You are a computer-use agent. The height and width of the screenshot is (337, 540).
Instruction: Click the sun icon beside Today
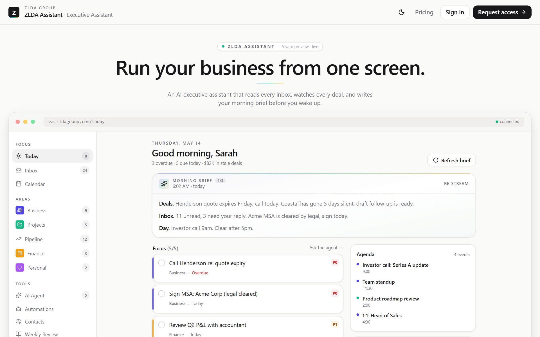point(19,156)
